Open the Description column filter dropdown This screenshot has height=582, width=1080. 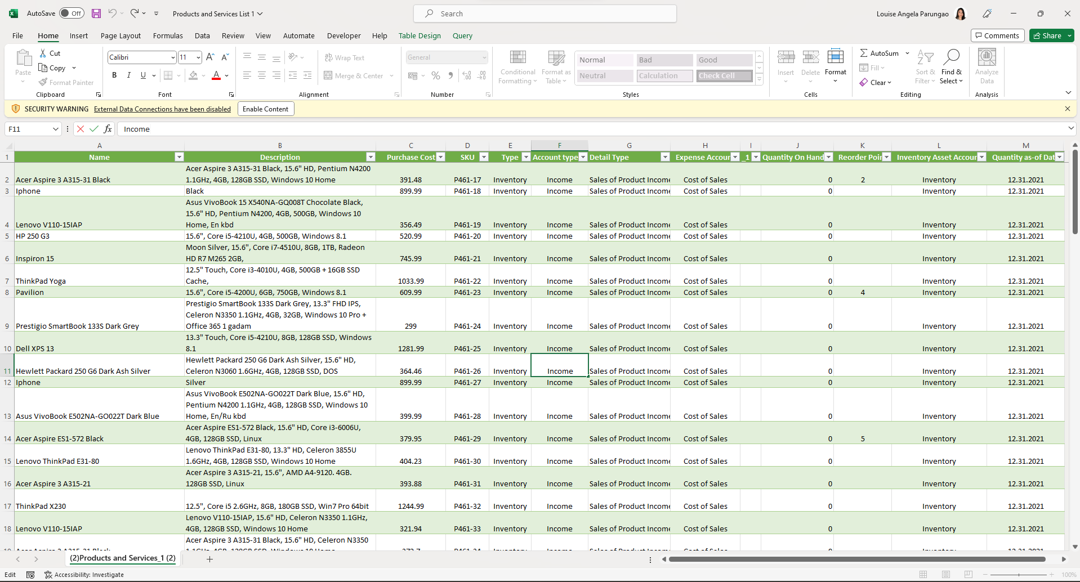pos(371,157)
